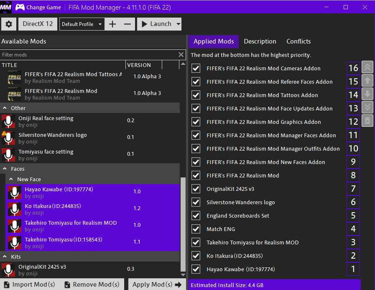Disable the Manager Faces Addon mod
This screenshot has height=290, width=375.
[x=196, y=135]
